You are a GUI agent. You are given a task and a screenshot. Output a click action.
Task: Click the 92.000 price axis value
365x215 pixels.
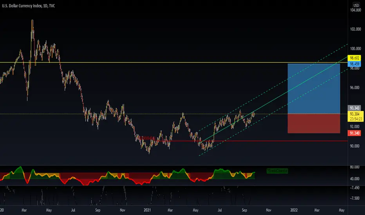[354, 127]
